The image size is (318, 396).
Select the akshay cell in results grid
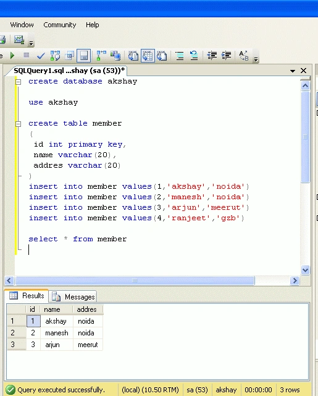point(56,321)
